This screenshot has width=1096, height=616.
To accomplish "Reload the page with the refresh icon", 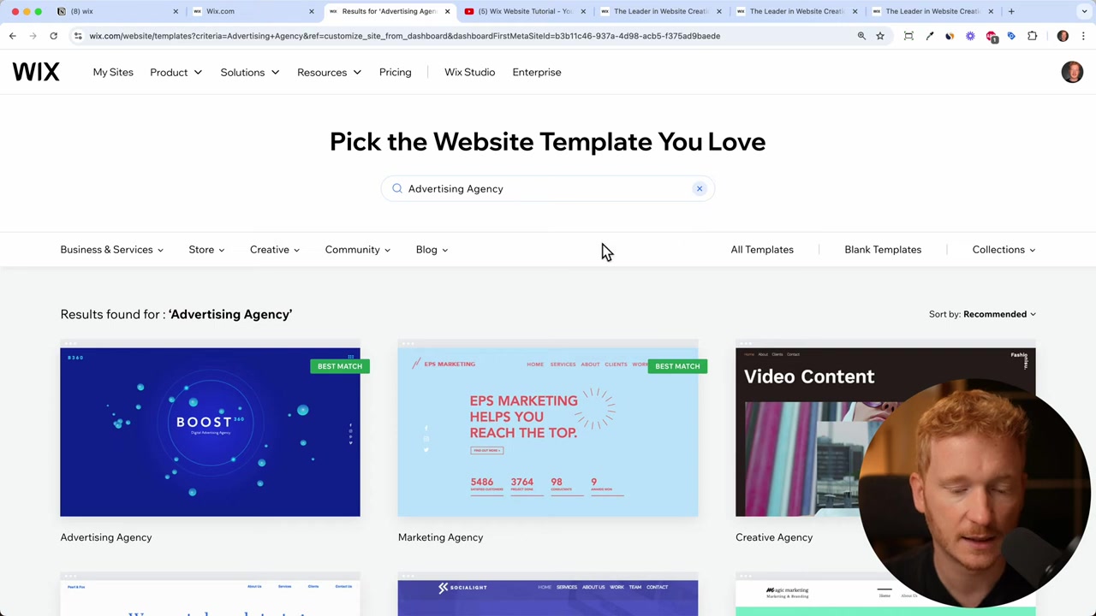I will (53, 36).
